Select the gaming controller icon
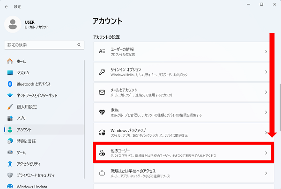The width and height of the screenshot is (281, 189). point(10,153)
